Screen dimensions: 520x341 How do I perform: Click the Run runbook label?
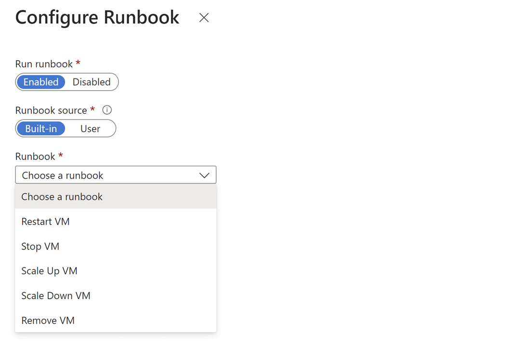pos(43,63)
